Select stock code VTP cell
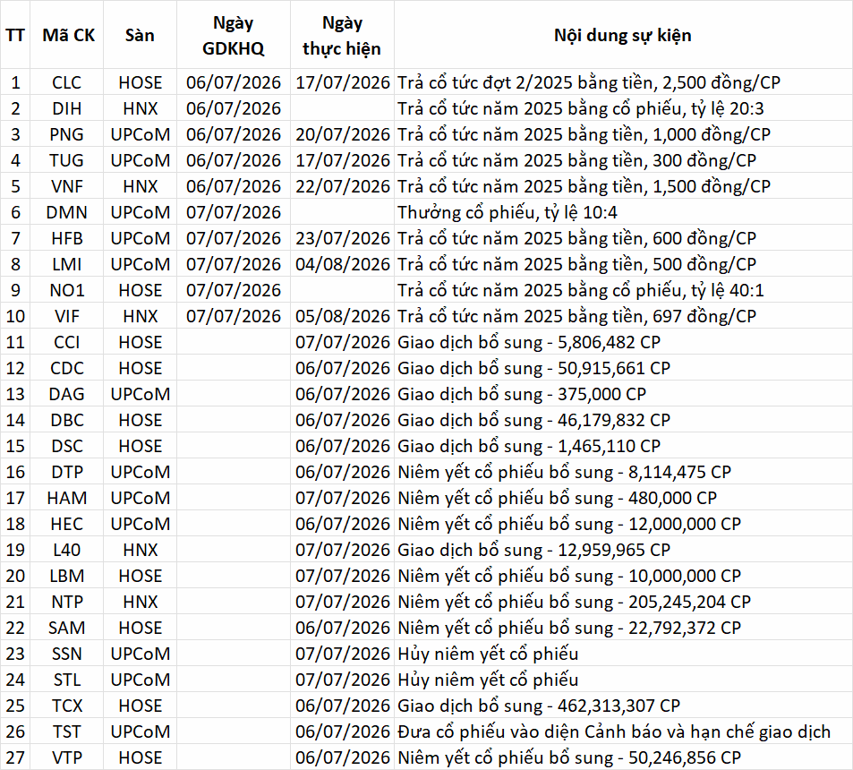The width and height of the screenshot is (853, 770). click(x=67, y=757)
